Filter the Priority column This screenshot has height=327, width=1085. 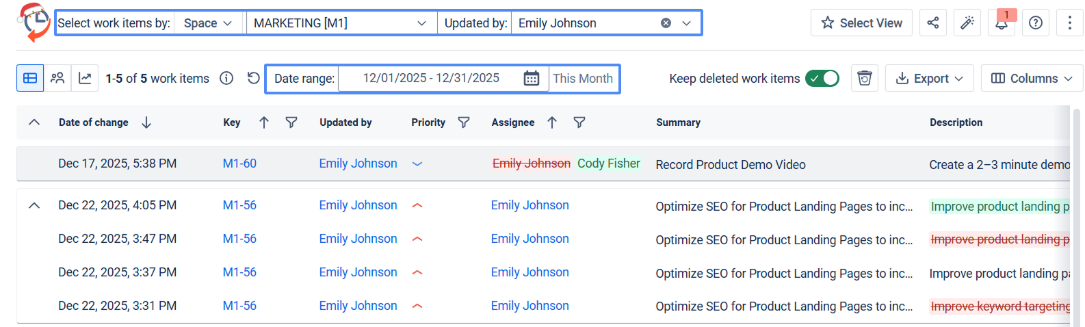[x=464, y=122]
